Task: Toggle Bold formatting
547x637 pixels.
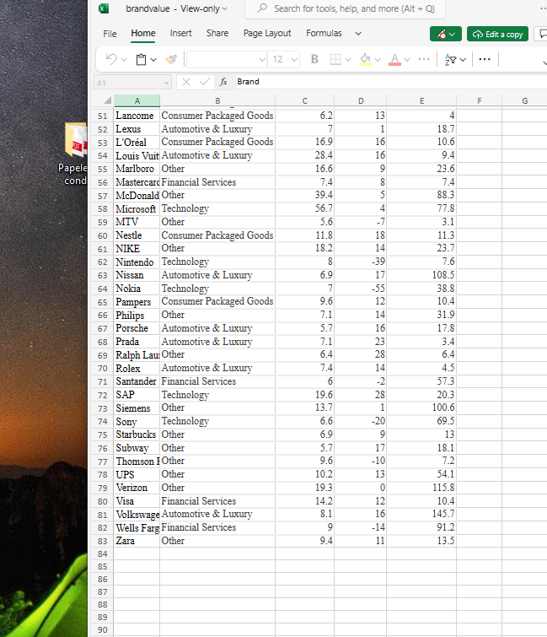Action: point(314,59)
